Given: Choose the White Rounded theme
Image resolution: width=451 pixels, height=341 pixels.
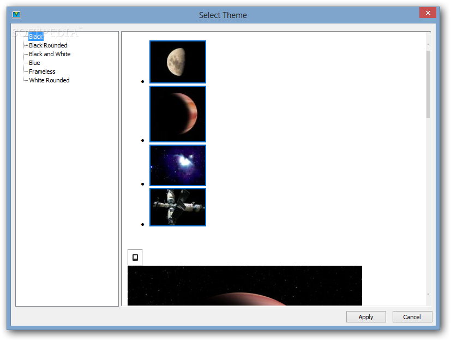Looking at the screenshot, I should tap(49, 80).
